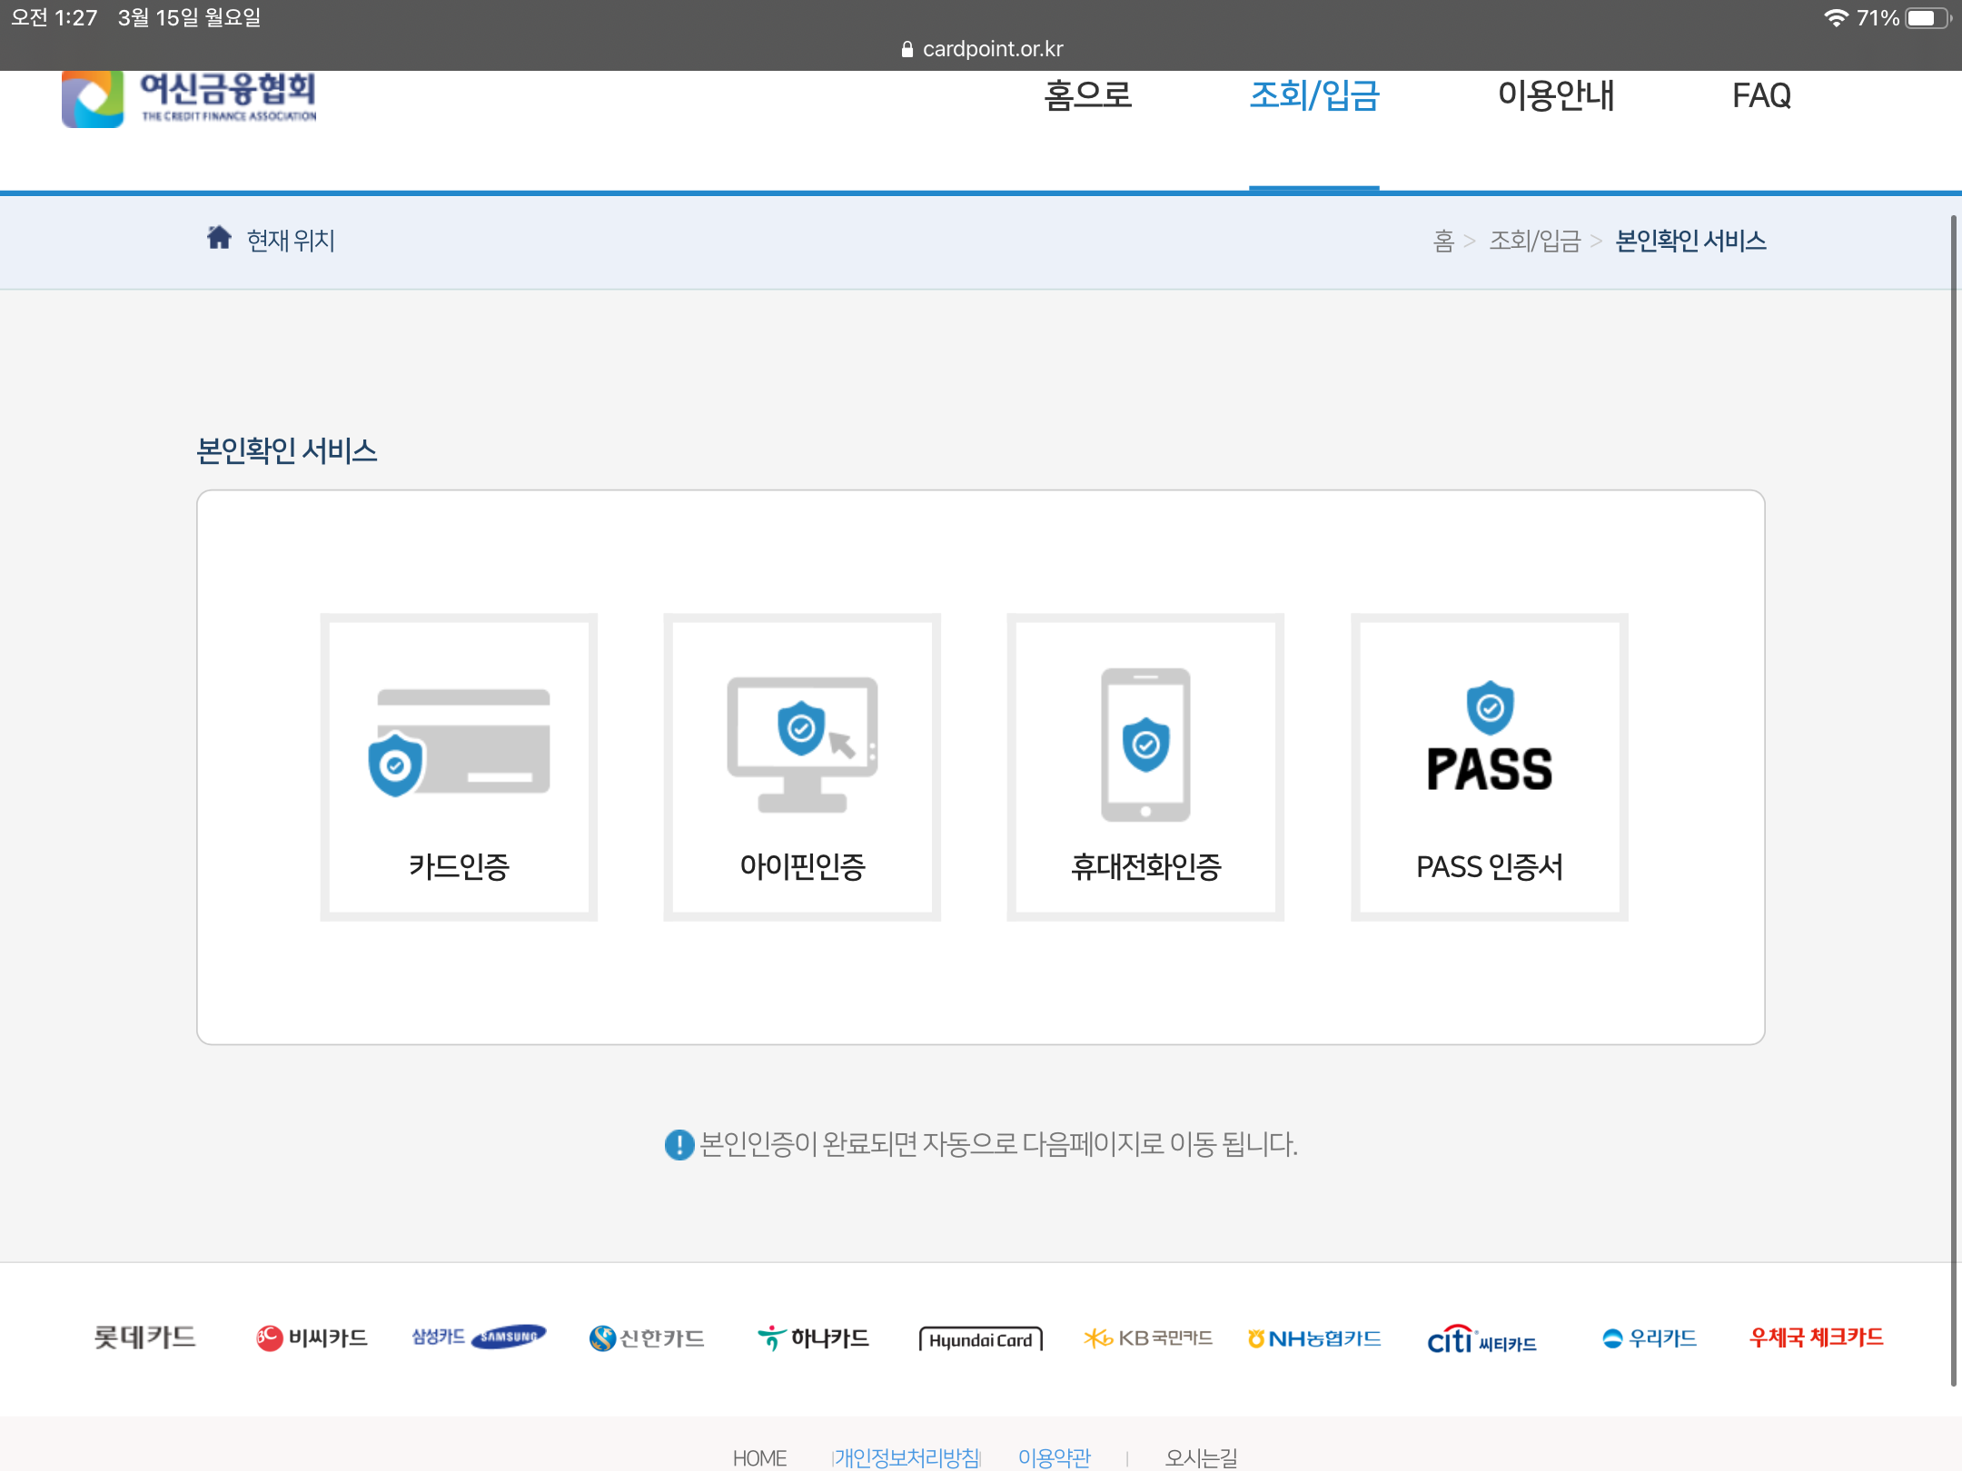Select the 조회/입금 navigation tab
Image resolution: width=1962 pixels, height=1471 pixels.
pos(1313,95)
